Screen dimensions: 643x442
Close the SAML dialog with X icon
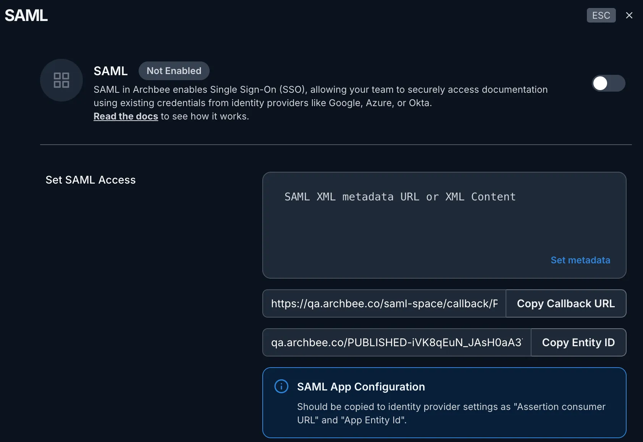[x=629, y=15]
